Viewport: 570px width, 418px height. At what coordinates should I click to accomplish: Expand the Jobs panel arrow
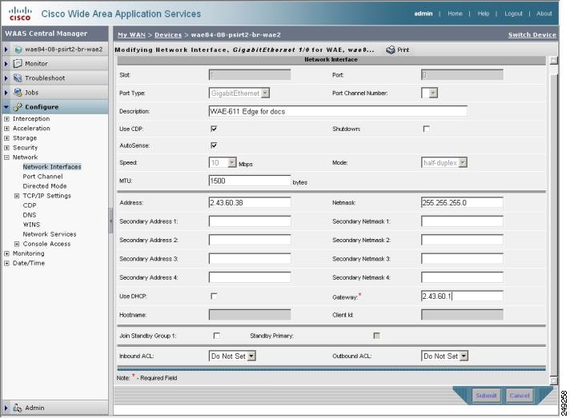point(6,93)
